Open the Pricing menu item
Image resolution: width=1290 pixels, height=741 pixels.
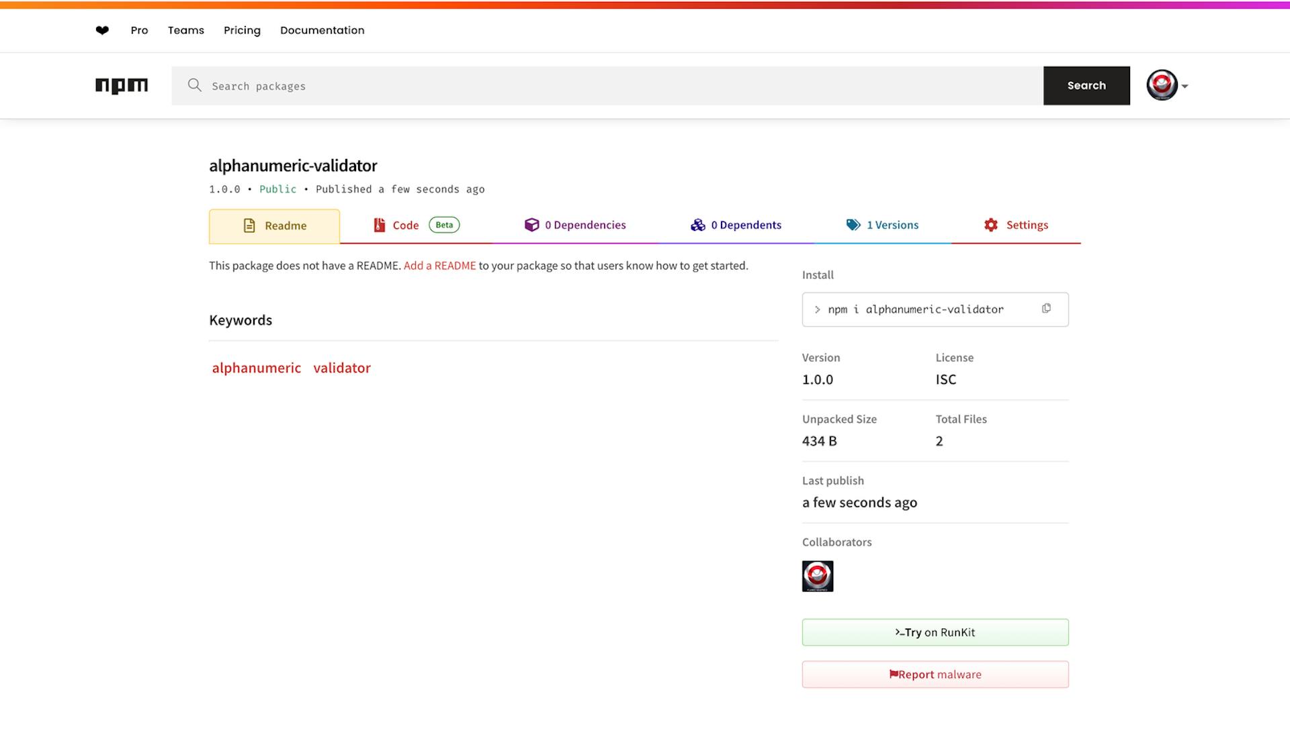tap(242, 30)
